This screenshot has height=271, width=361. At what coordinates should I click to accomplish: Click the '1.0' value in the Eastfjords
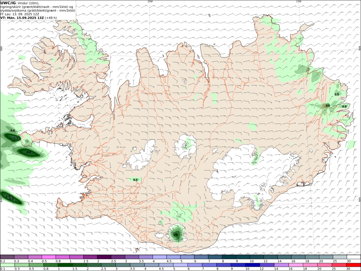[328, 106]
